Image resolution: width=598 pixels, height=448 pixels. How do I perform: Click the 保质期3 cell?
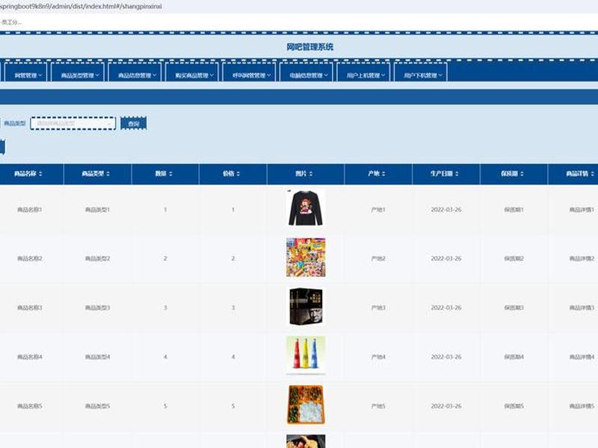[x=514, y=308]
